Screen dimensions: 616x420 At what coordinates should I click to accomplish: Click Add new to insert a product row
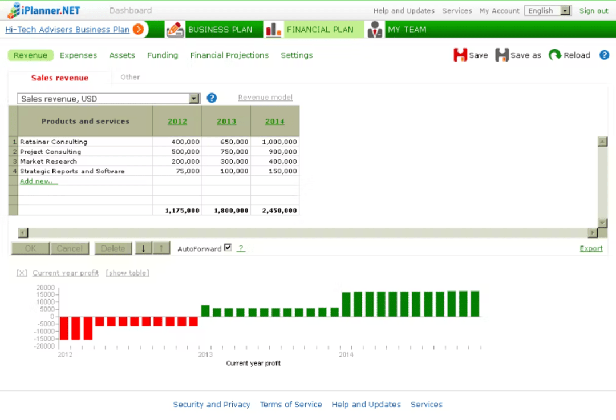38,181
